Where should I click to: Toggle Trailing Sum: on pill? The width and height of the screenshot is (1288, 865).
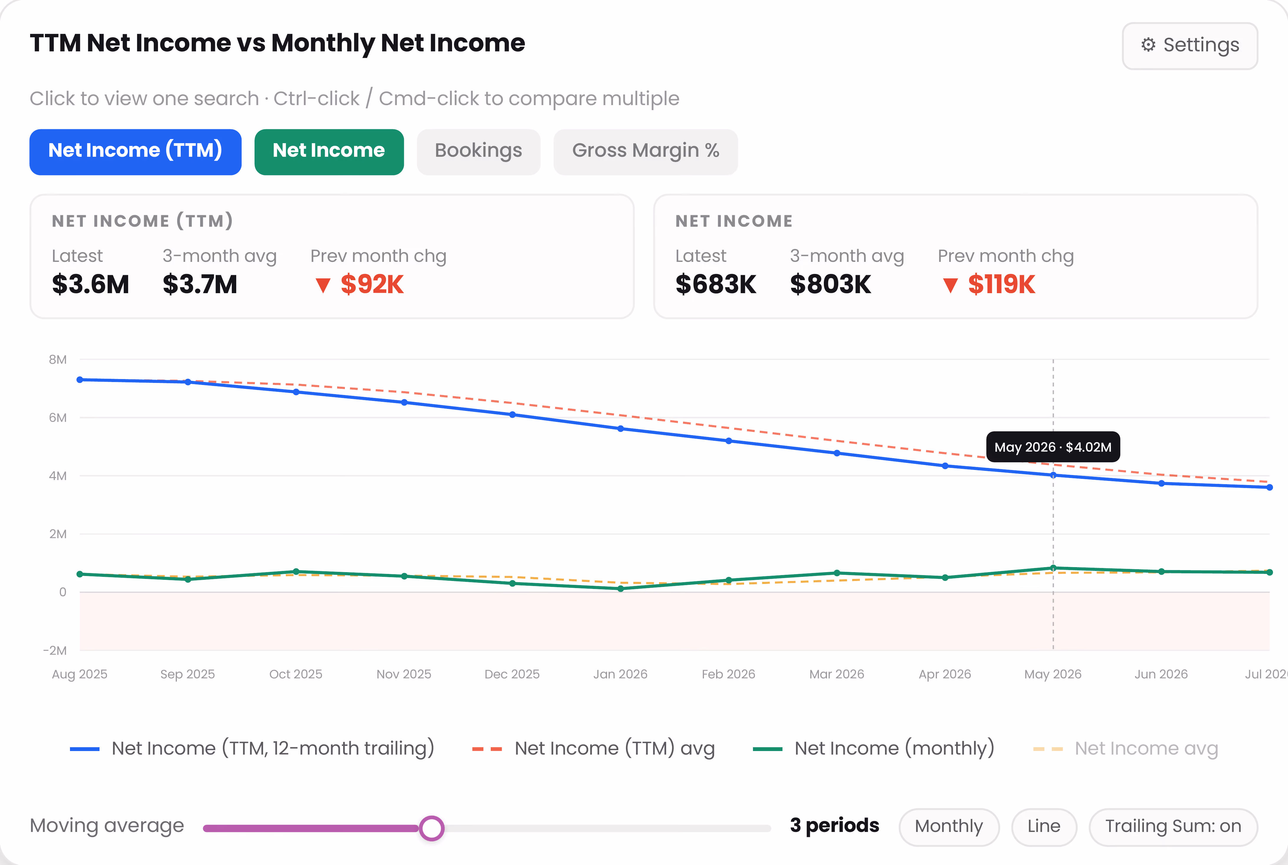(1173, 826)
